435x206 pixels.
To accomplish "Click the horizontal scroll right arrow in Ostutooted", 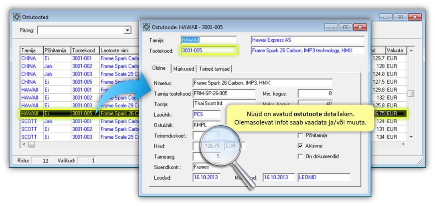I will pos(404,144).
